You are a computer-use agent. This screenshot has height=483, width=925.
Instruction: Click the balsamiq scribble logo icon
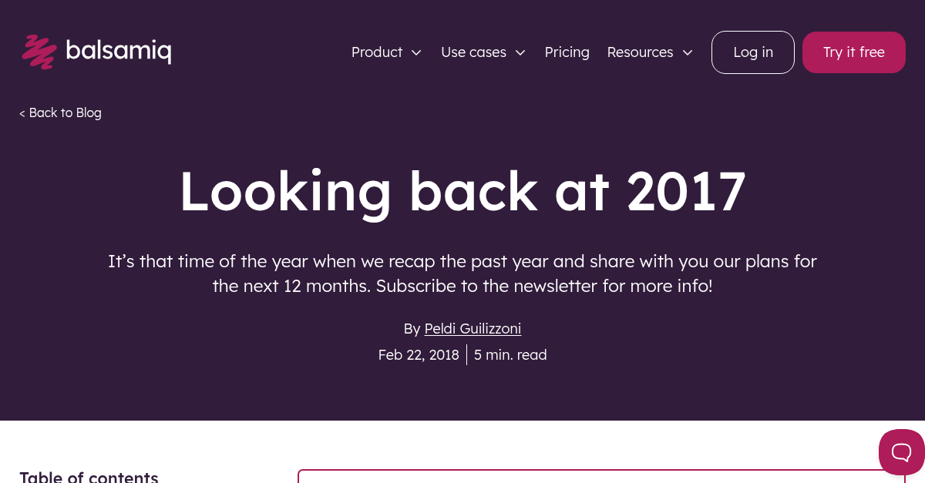pos(39,52)
